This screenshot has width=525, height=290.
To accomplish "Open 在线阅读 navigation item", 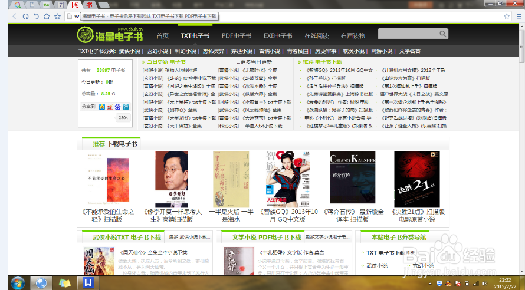I will click(316, 36).
